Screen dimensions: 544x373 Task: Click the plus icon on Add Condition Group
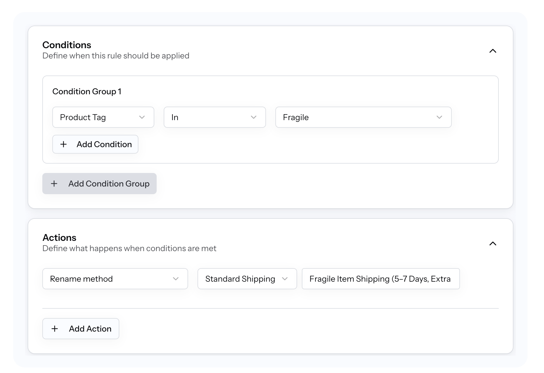tap(54, 184)
